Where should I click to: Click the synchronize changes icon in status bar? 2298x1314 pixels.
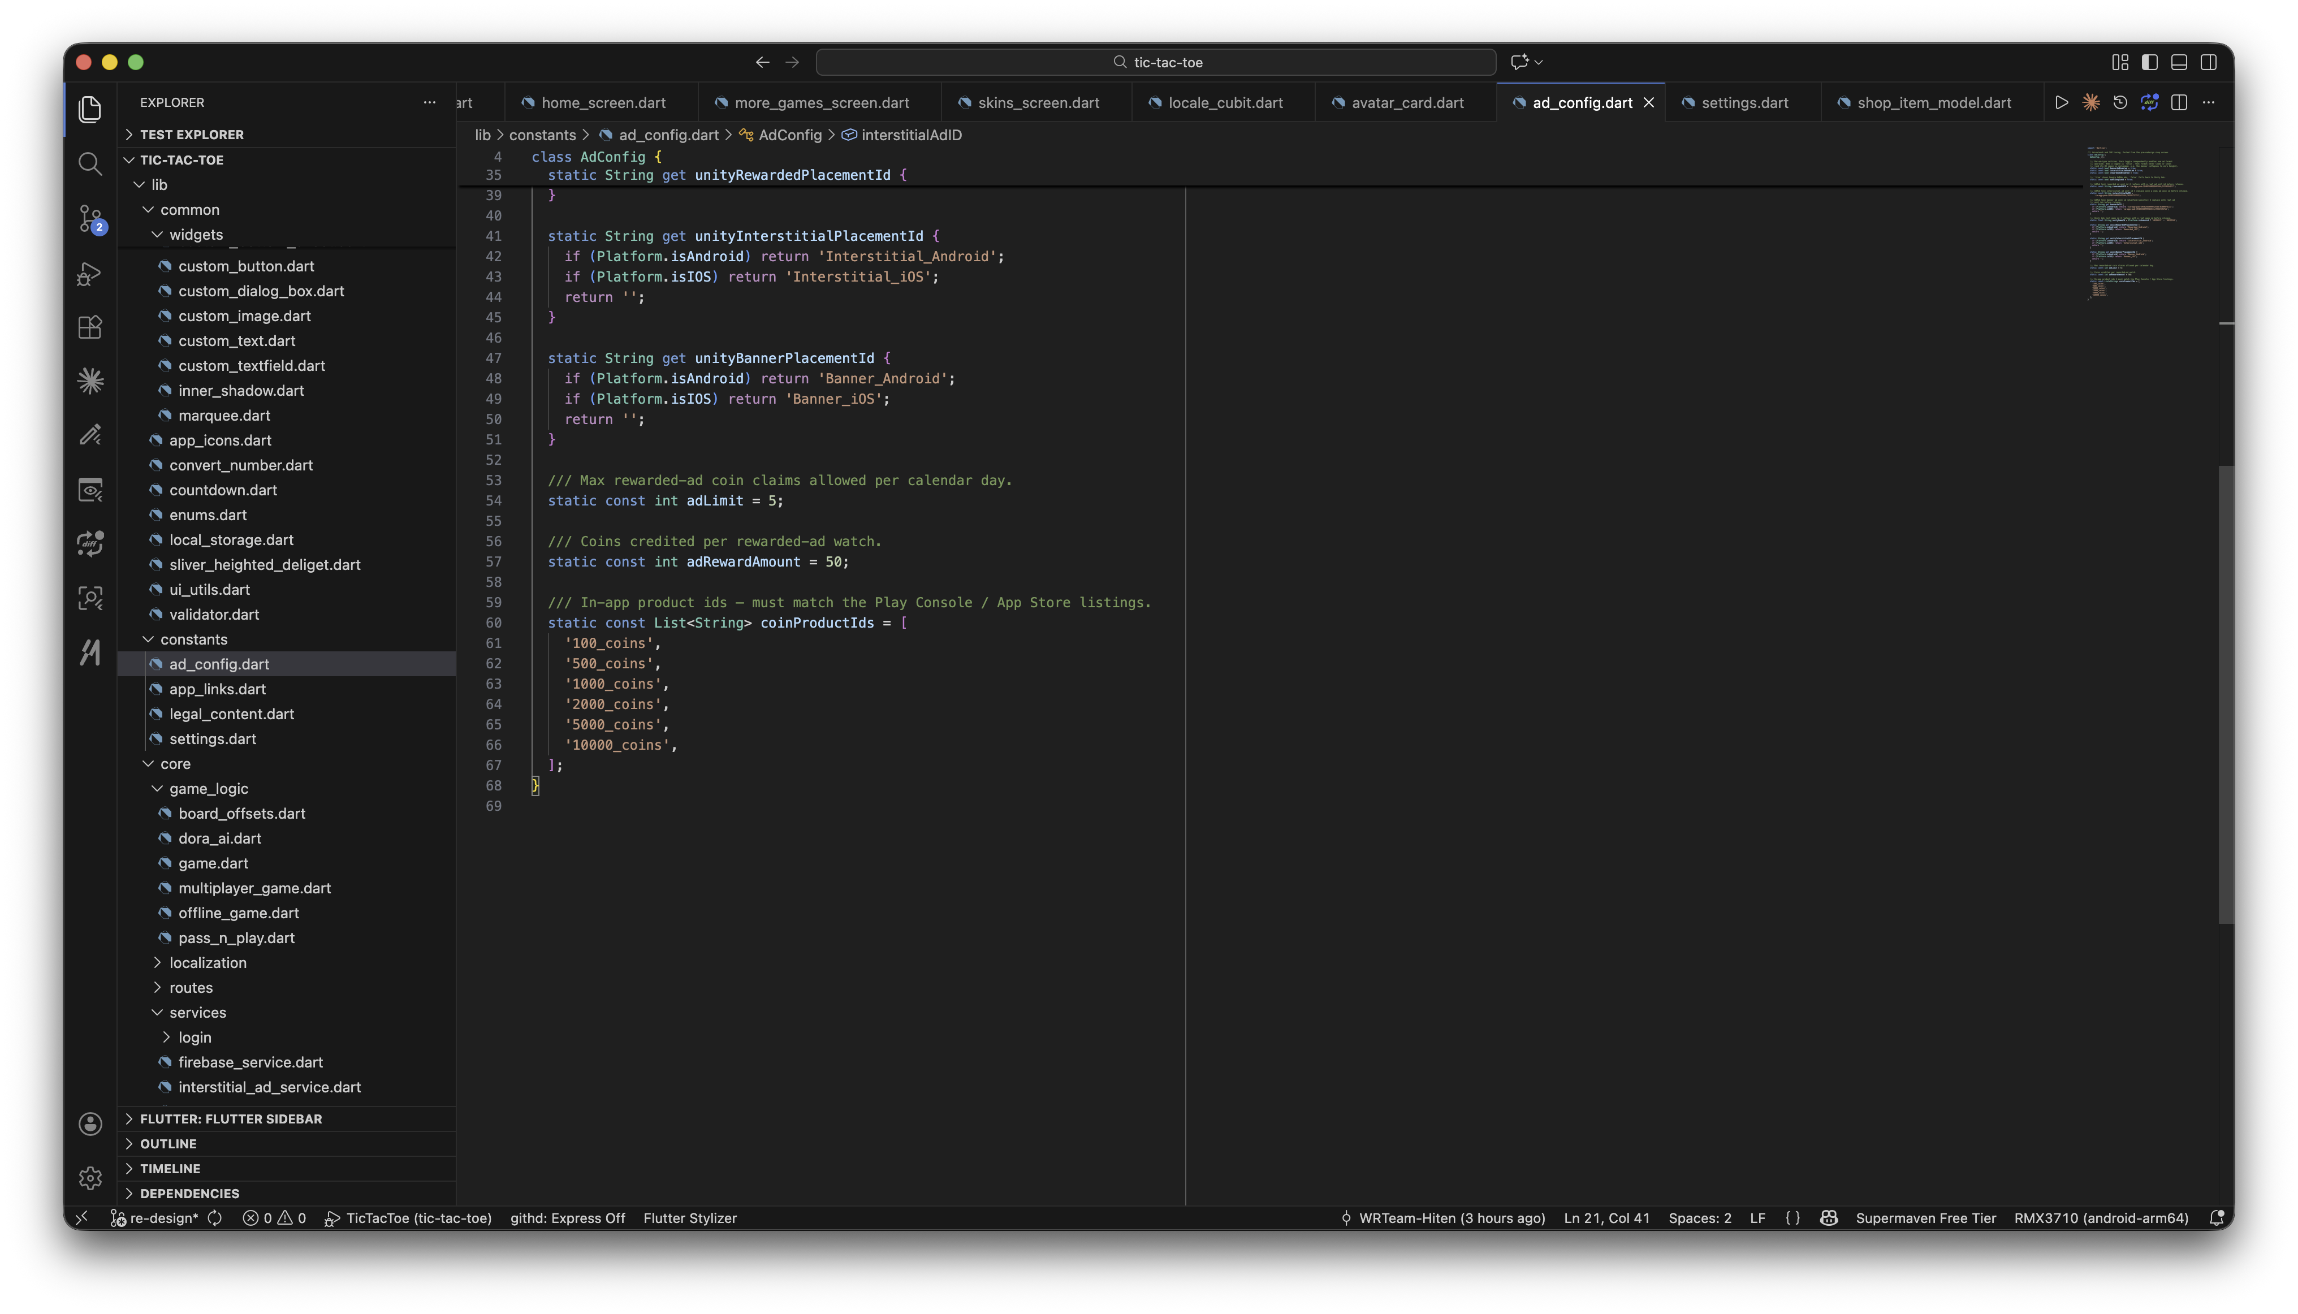click(x=215, y=1218)
